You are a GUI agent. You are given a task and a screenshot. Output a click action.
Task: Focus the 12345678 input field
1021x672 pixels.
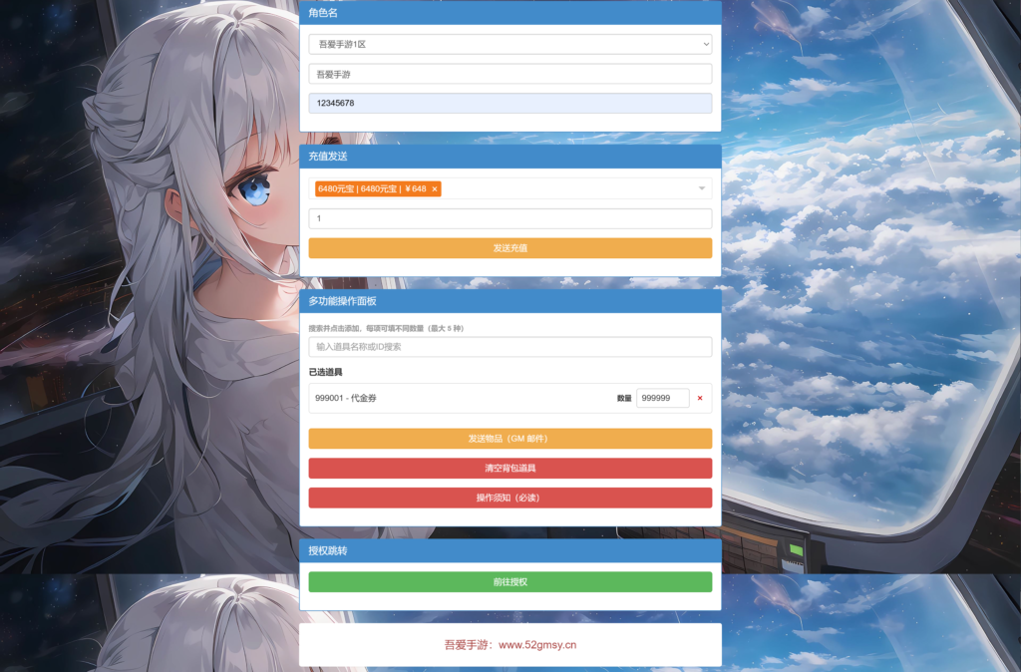tap(510, 103)
